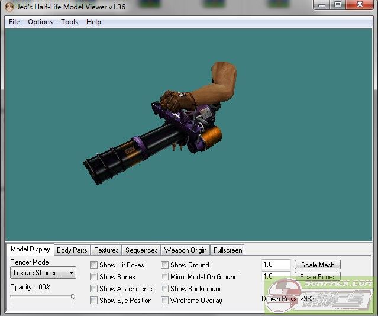Open the Tools menu
Screen dimensions: 378x316
tap(69, 22)
